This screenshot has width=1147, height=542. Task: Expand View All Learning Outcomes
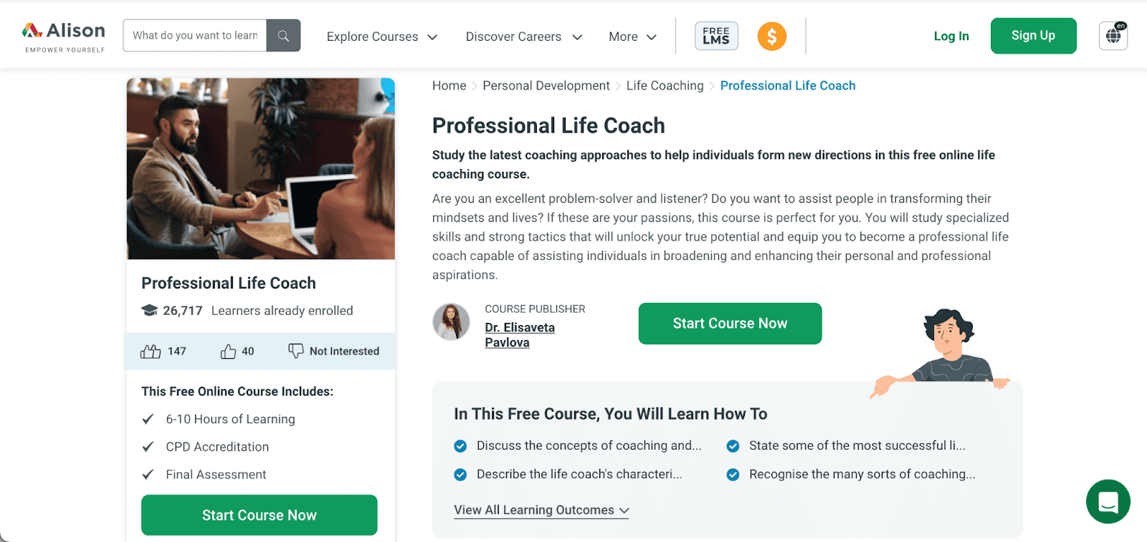[x=541, y=510]
